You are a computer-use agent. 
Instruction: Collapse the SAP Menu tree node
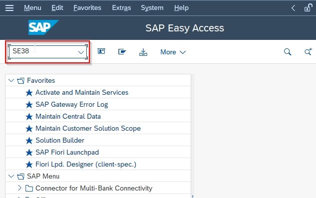(11, 176)
